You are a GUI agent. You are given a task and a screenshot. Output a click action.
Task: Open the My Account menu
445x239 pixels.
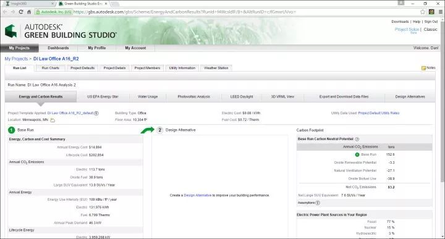point(135,48)
